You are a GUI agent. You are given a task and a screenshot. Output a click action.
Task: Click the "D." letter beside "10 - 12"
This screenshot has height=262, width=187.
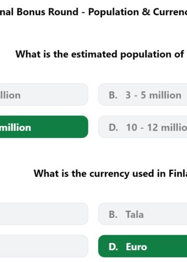113,127
